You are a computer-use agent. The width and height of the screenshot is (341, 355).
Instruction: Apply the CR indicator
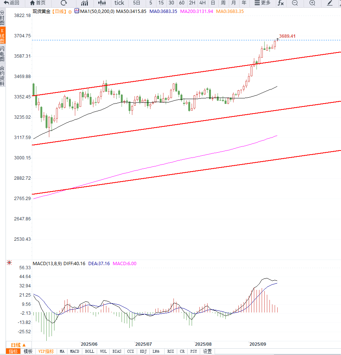point(182,351)
